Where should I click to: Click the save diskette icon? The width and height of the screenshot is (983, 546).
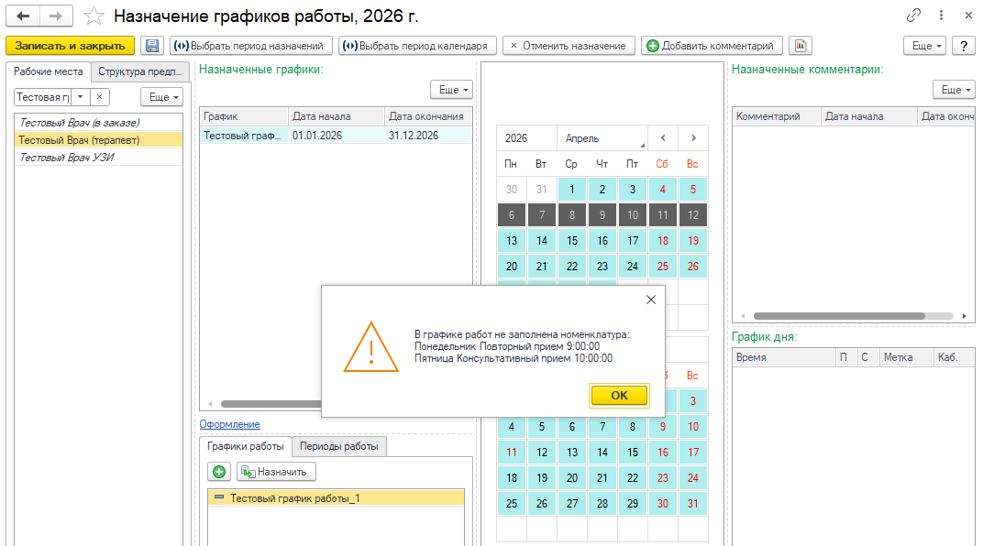click(x=151, y=46)
